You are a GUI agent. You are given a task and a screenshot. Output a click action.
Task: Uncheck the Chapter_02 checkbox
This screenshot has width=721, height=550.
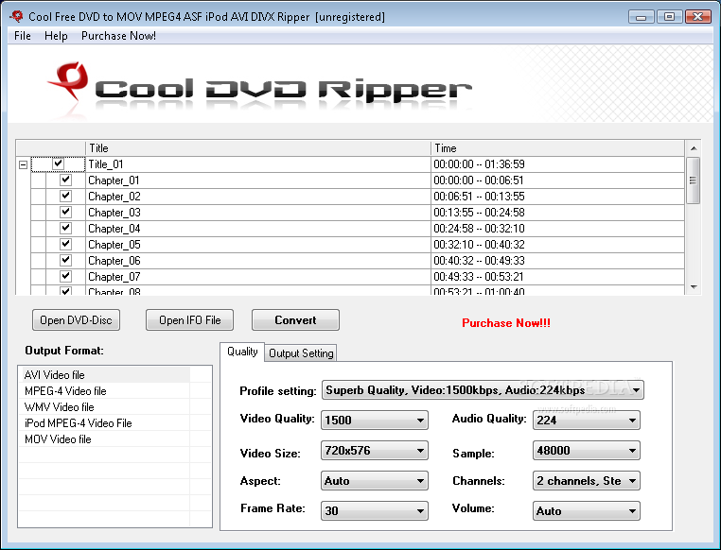pyautogui.click(x=65, y=196)
